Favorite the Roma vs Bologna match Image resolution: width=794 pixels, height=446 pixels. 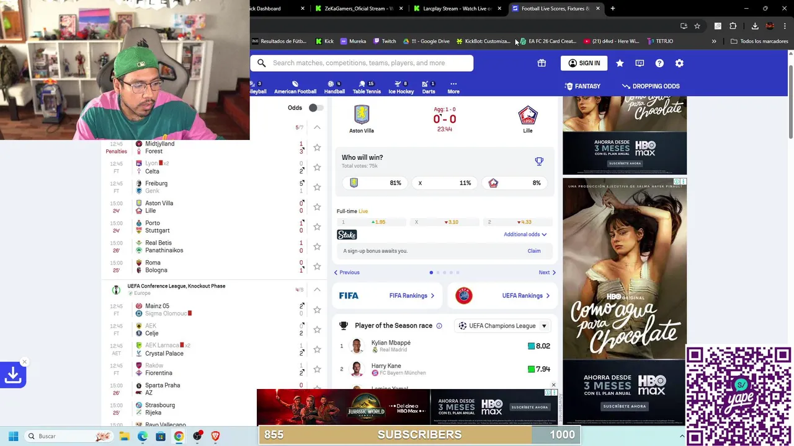317,266
